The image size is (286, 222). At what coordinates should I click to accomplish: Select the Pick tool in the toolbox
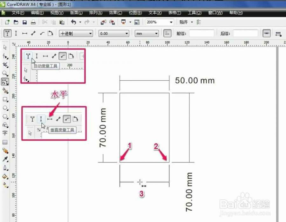pyautogui.click(x=5, y=47)
